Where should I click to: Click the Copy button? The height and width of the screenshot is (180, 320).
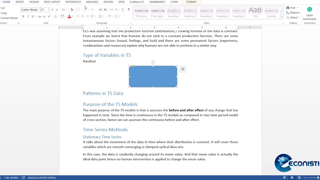(3, 13)
